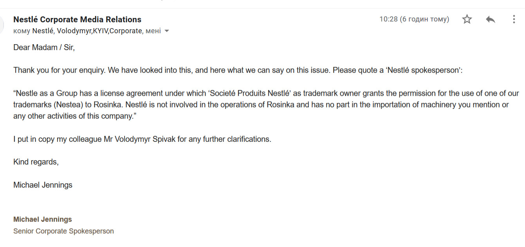Click the phrase 'Societé Produits Nestlé' in quote
This screenshot has height=247, width=525.
click(249, 93)
